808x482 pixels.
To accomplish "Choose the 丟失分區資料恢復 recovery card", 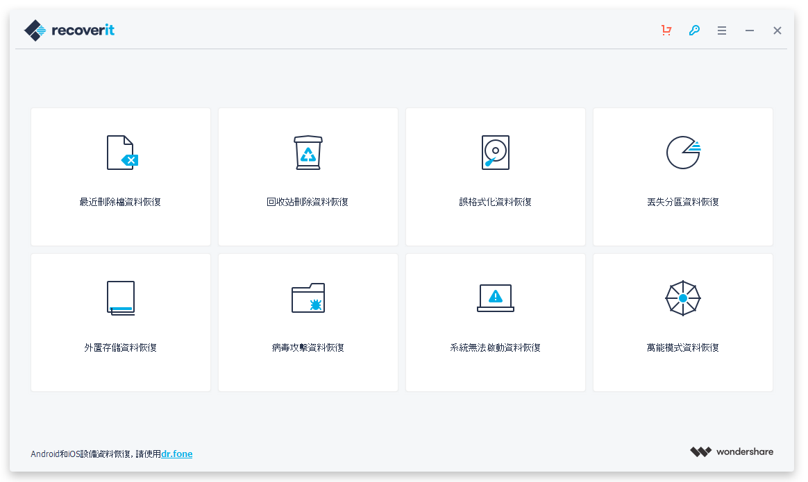I will (682, 177).
